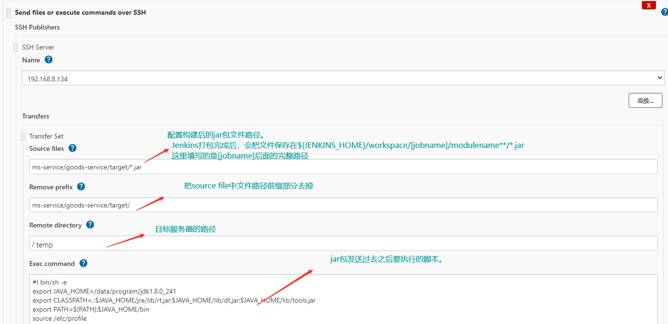Viewport: 668px width, 324px height.
Task: Click the 'Send files or execute commands over SSH' heading
Action: [x=81, y=13]
